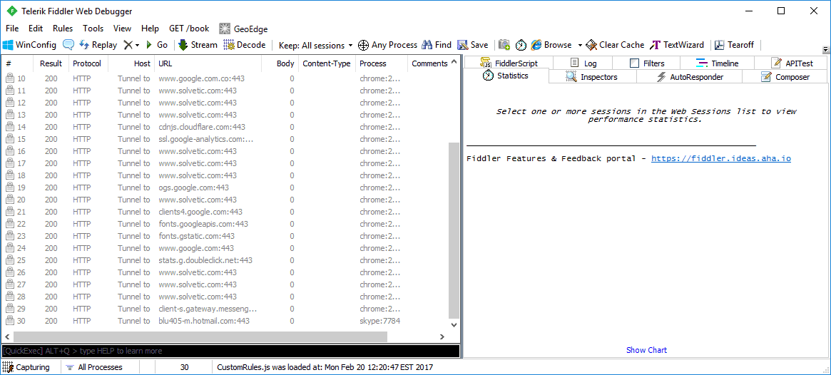
Task: Click the skype:7784 process cell
Action: [380, 321]
